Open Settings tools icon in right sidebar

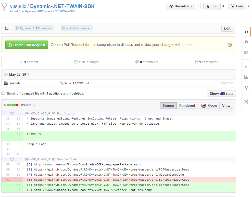[246, 102]
